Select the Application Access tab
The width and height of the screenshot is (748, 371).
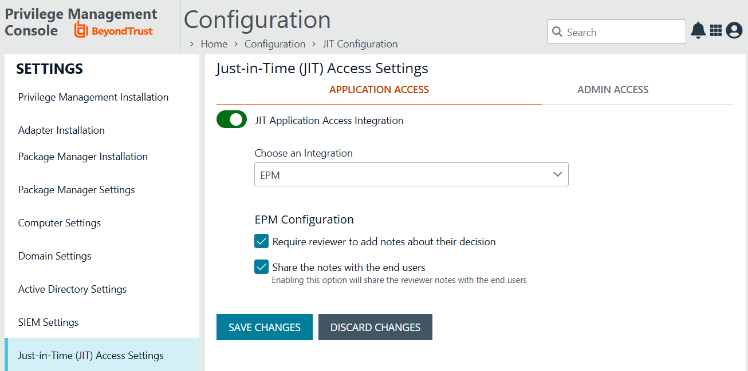379,89
